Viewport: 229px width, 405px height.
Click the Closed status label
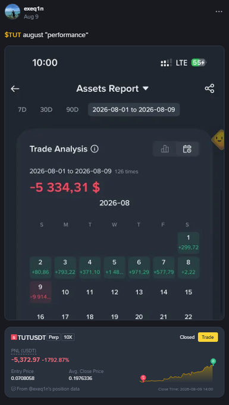187,337
